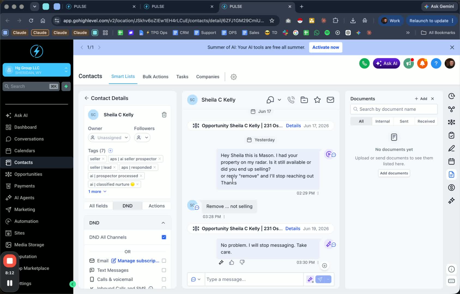460x294 pixels.
Task: Click thumbs down on the AI reply
Action: [242, 262]
